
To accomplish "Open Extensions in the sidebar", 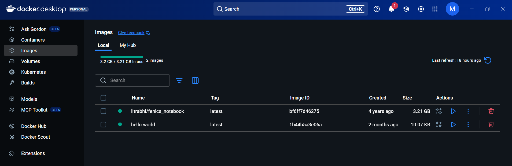I will tap(40, 153).
